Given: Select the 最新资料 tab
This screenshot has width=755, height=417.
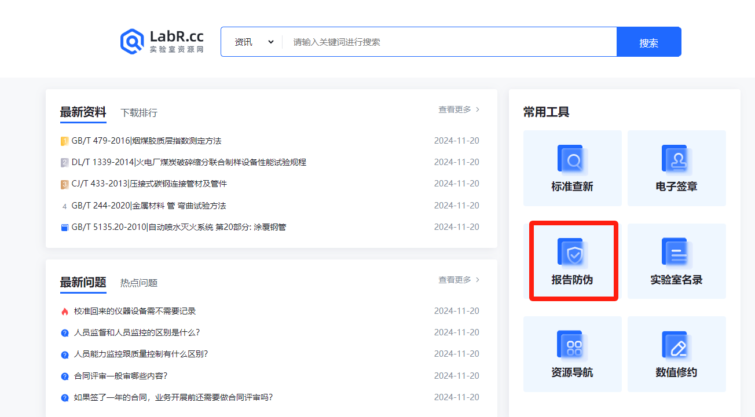Looking at the screenshot, I should [x=83, y=112].
